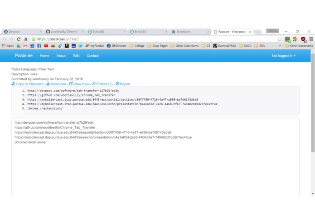
Task: Open the Events@PMU bookmark
Action: coord(224,46)
